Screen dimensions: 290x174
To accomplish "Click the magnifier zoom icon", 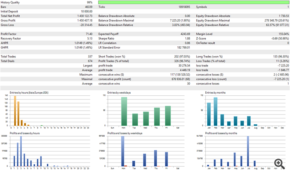I will point(280,164).
